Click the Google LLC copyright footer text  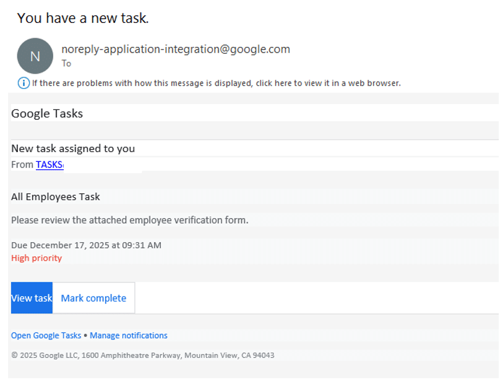click(142, 355)
